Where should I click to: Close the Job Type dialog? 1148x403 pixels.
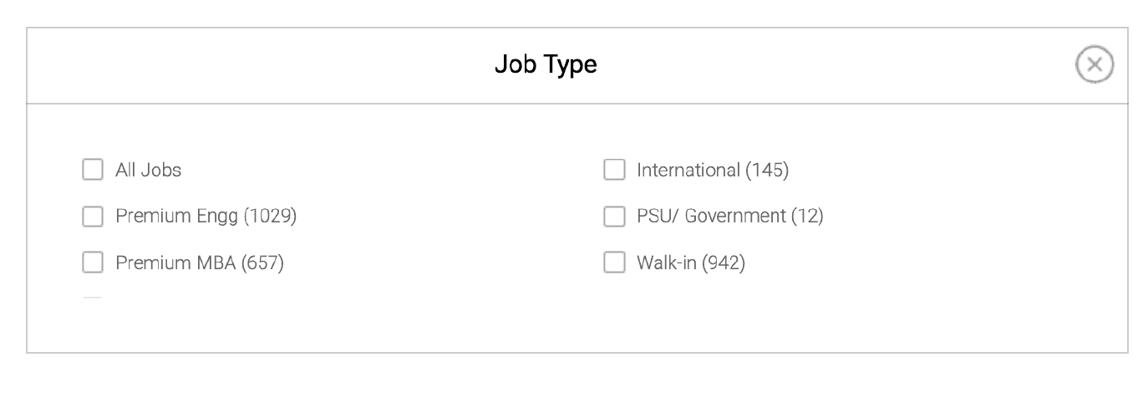coord(1095,65)
